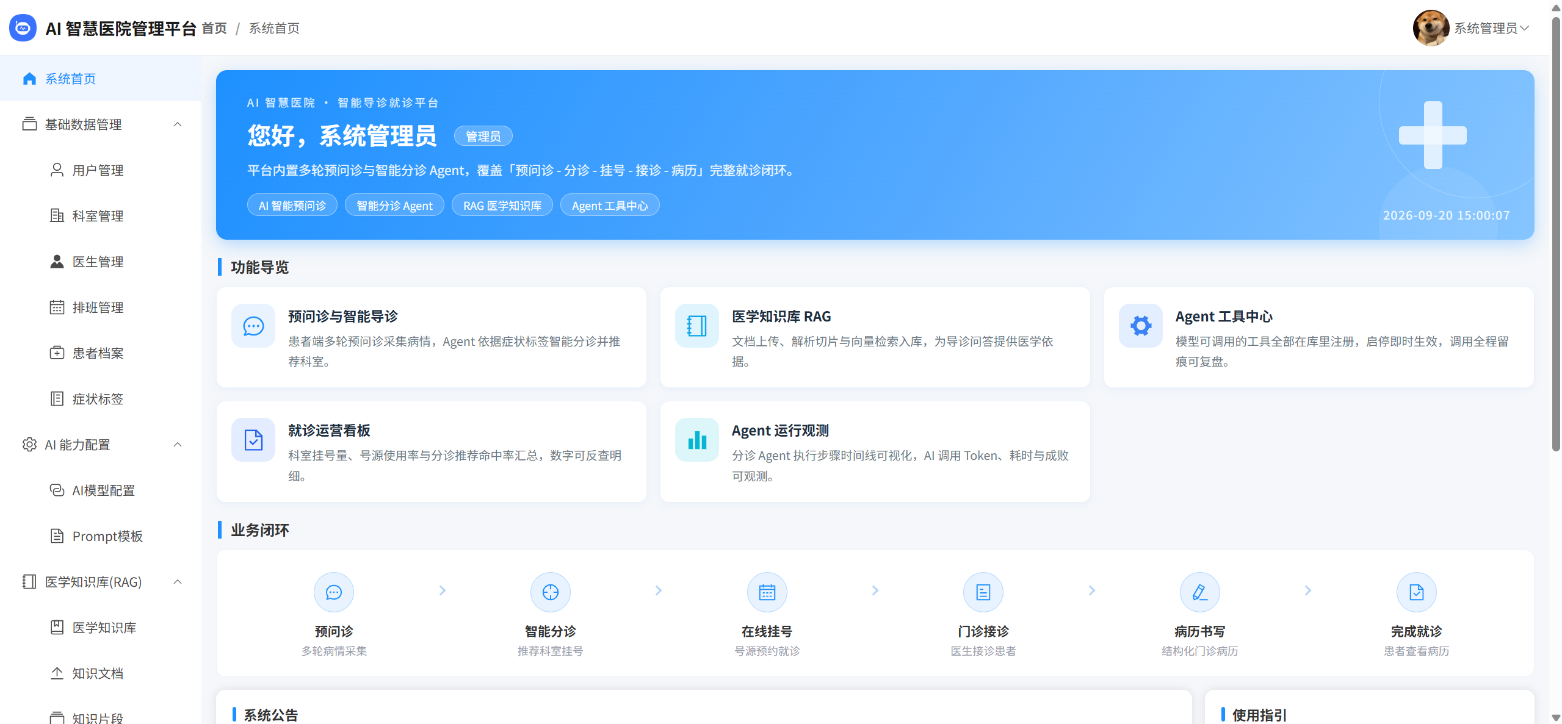Viewport: 1562px width, 724px height.
Task: Click the 智能分诊 Agent banner tag
Action: click(394, 206)
